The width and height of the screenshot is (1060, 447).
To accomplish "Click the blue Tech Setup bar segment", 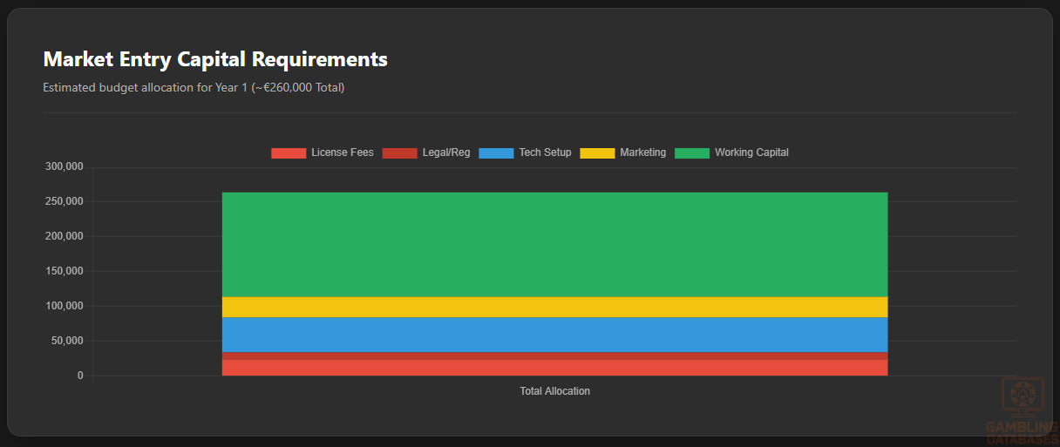I will [554, 335].
